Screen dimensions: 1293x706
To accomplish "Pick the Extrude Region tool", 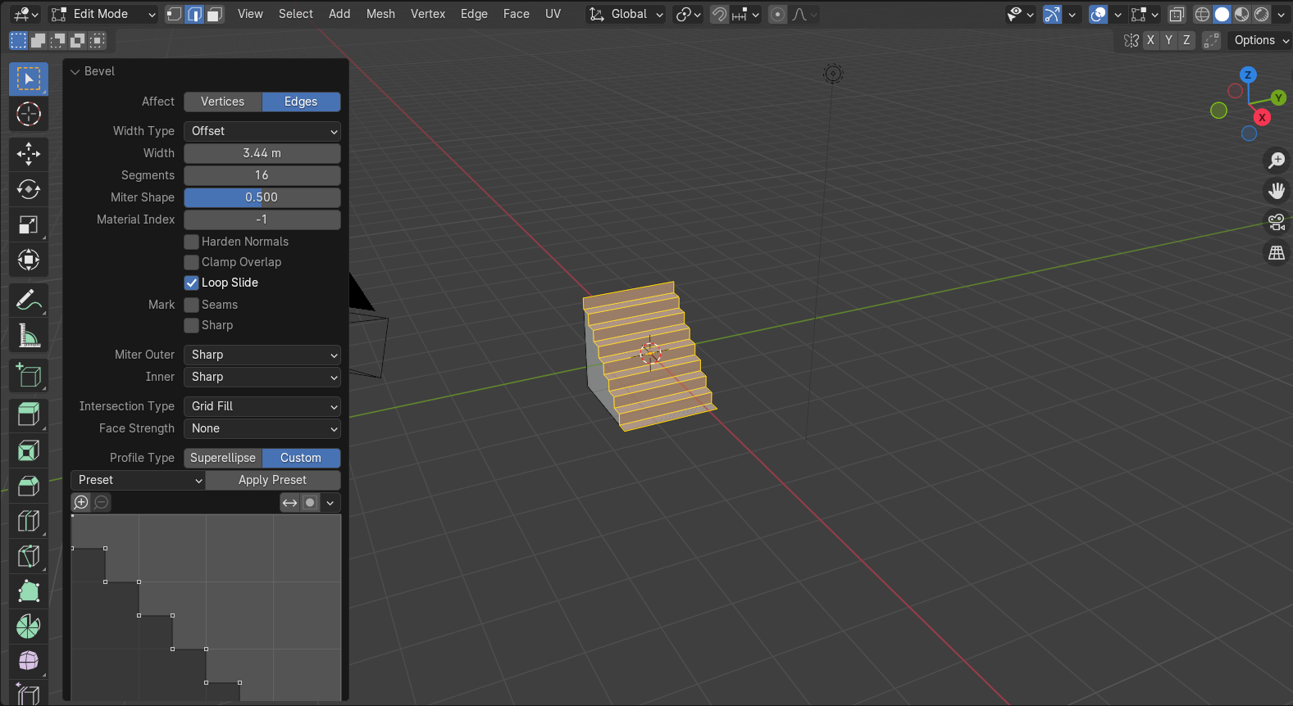I will point(29,415).
